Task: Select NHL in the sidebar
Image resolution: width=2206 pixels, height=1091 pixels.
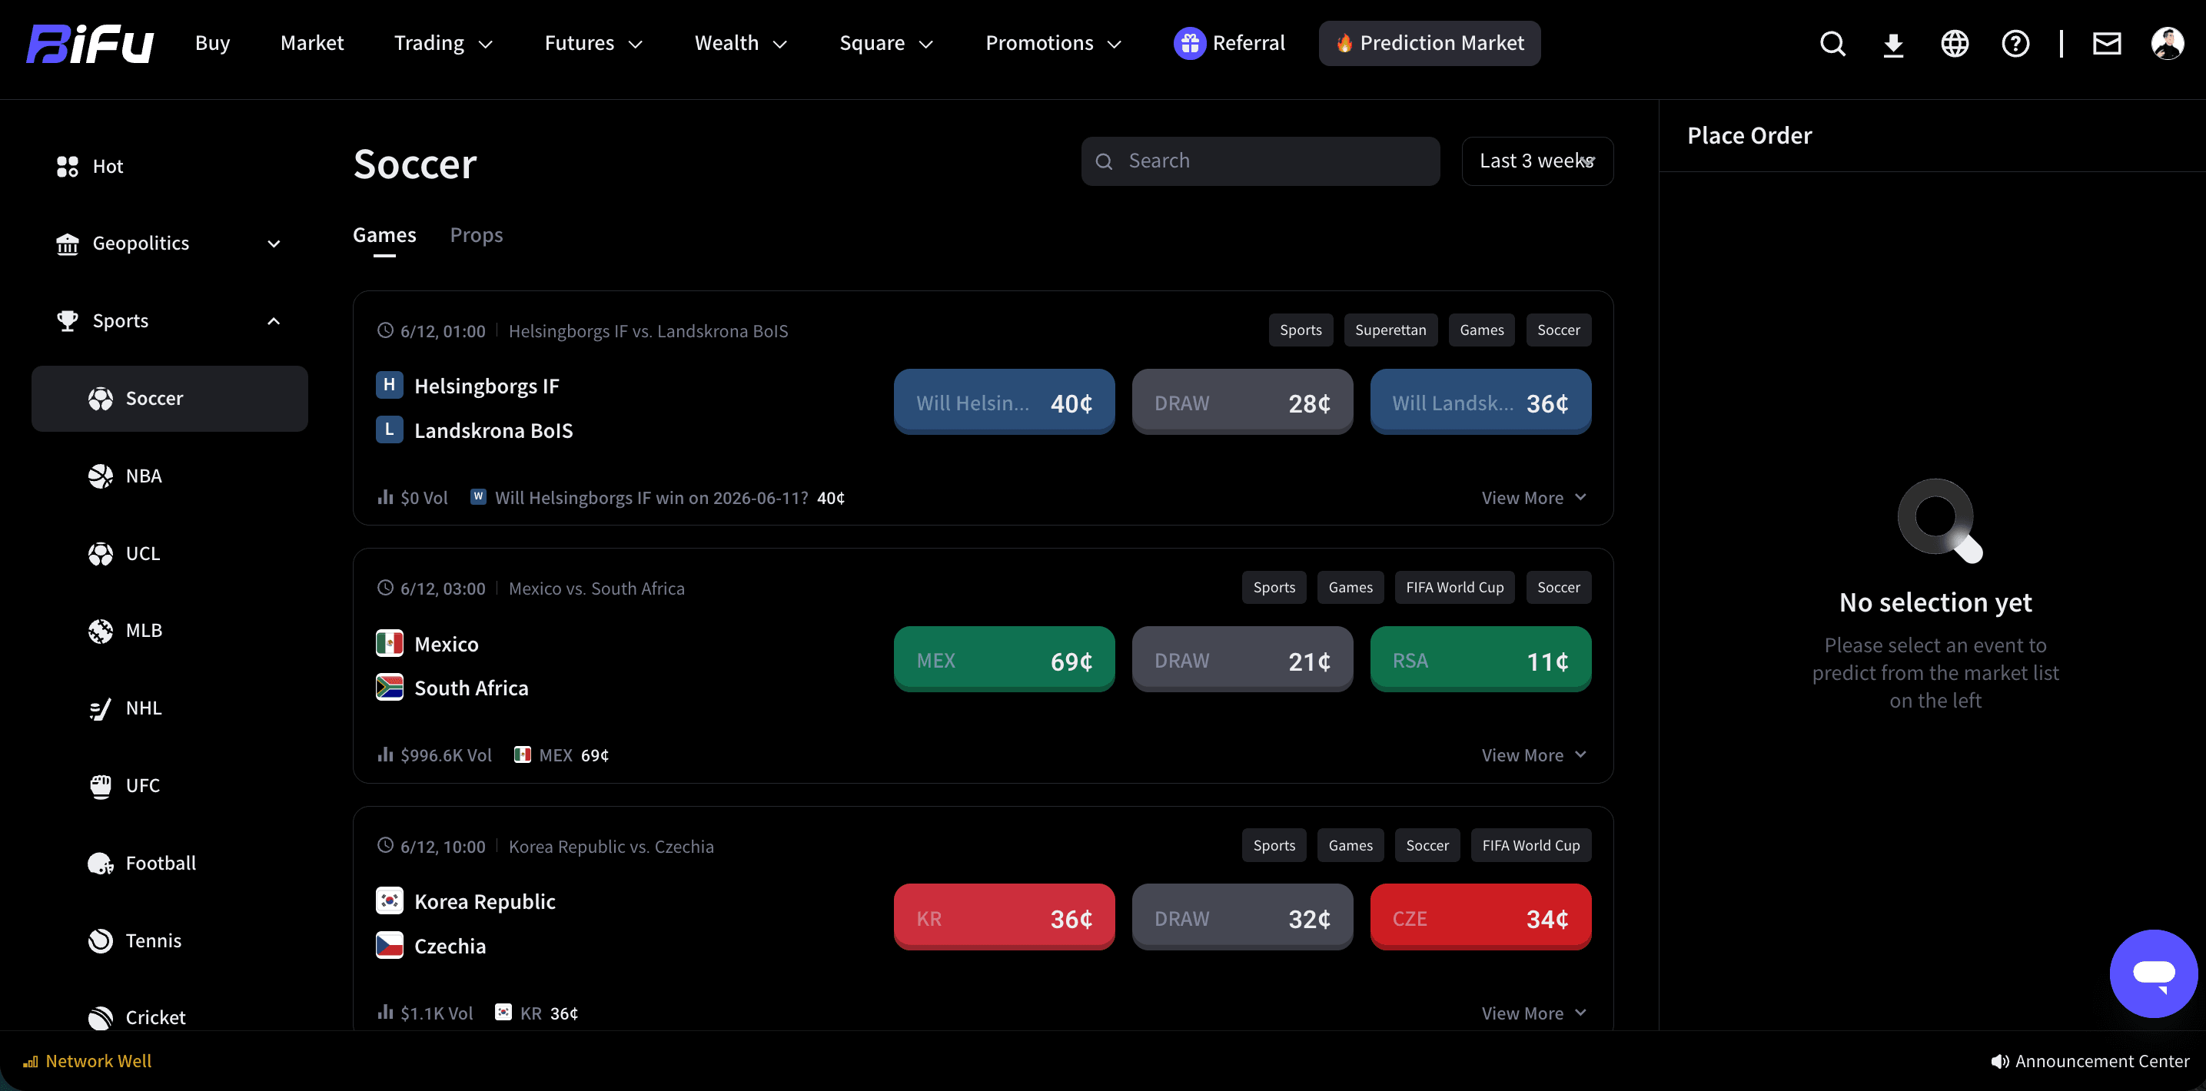Action: click(170, 708)
